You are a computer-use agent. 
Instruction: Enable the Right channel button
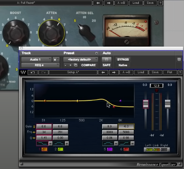(164, 150)
